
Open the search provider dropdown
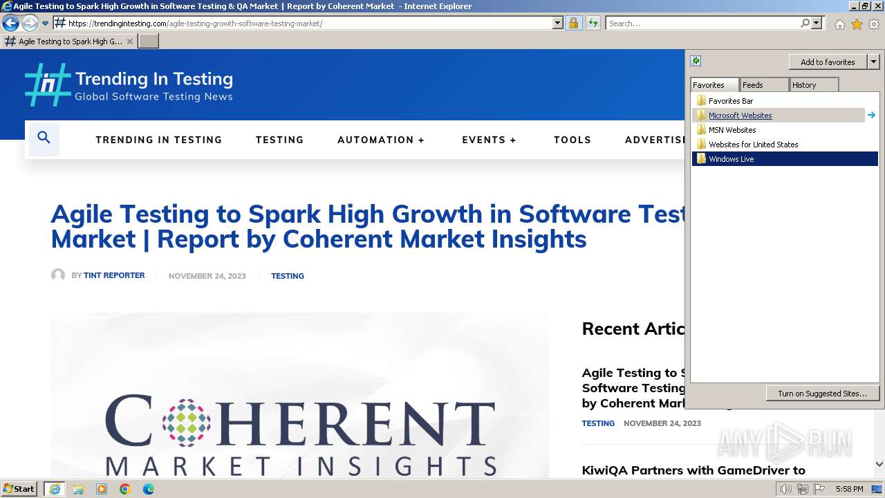click(817, 24)
